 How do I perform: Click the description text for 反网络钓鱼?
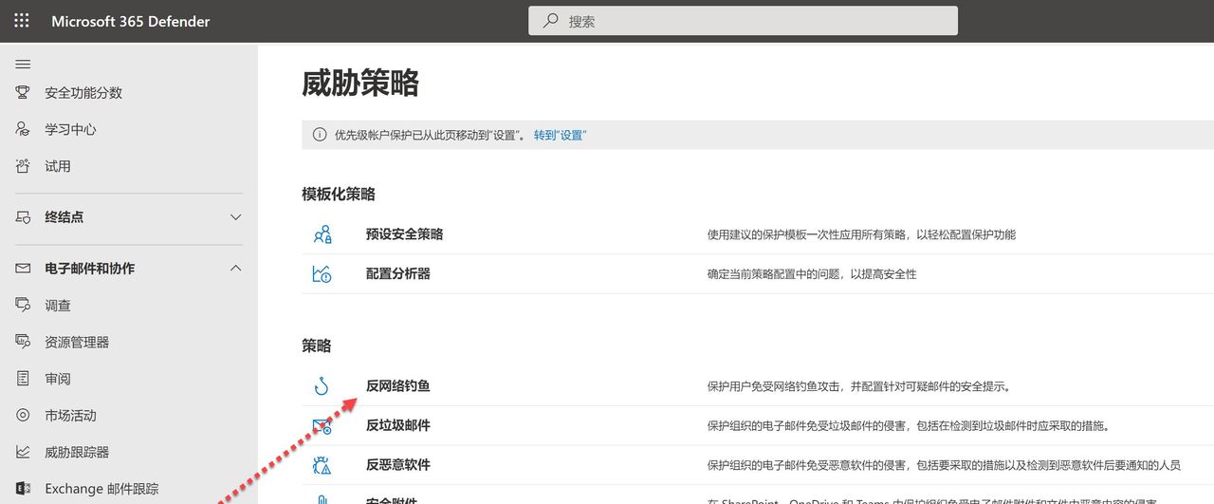859,386
